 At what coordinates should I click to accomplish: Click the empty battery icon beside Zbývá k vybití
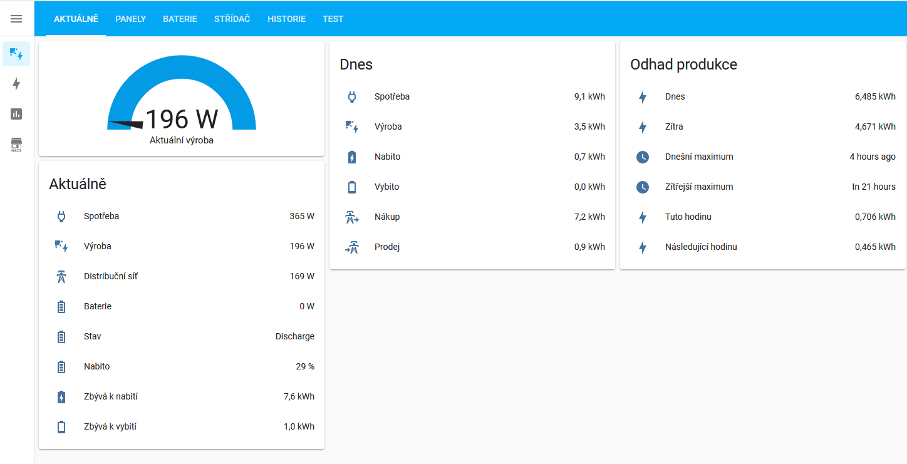(61, 427)
